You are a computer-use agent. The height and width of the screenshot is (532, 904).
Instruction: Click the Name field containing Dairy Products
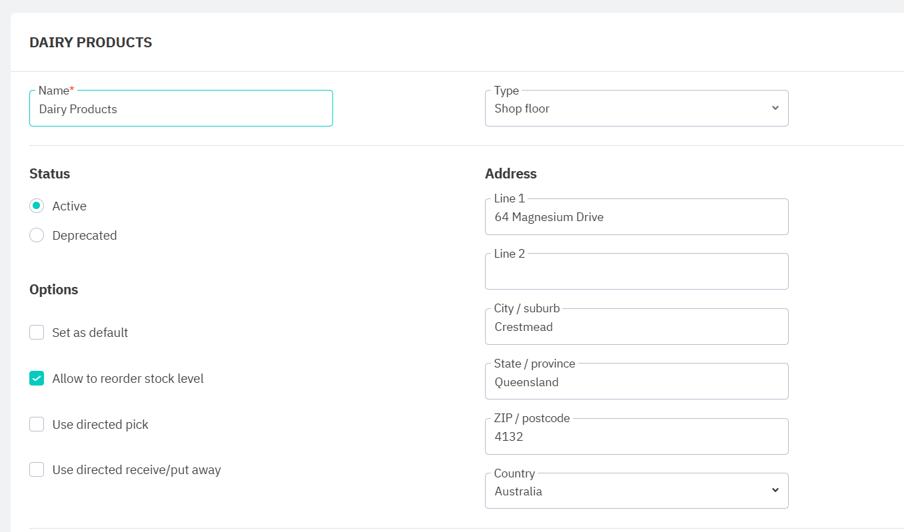coord(181,109)
